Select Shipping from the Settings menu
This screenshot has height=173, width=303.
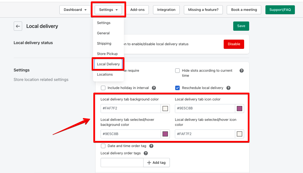[104, 44]
